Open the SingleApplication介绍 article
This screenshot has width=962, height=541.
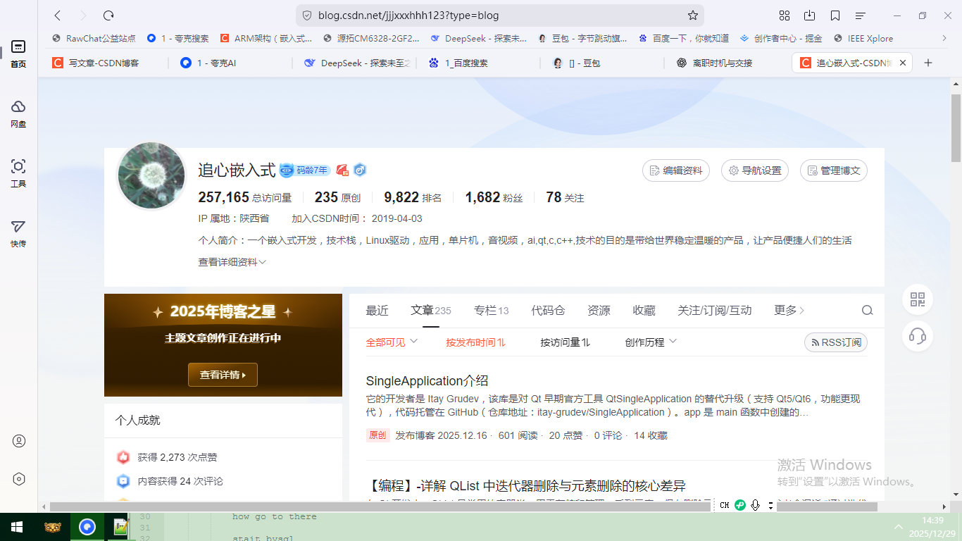click(x=427, y=381)
